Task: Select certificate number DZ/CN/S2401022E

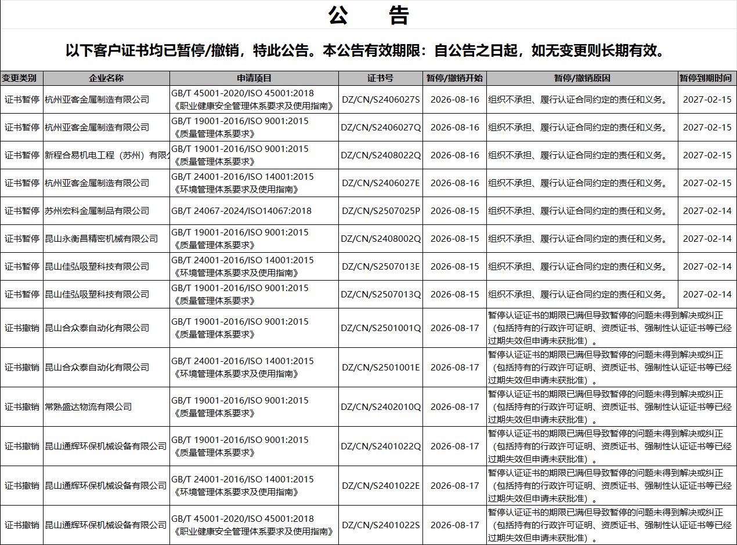Action: [381, 485]
